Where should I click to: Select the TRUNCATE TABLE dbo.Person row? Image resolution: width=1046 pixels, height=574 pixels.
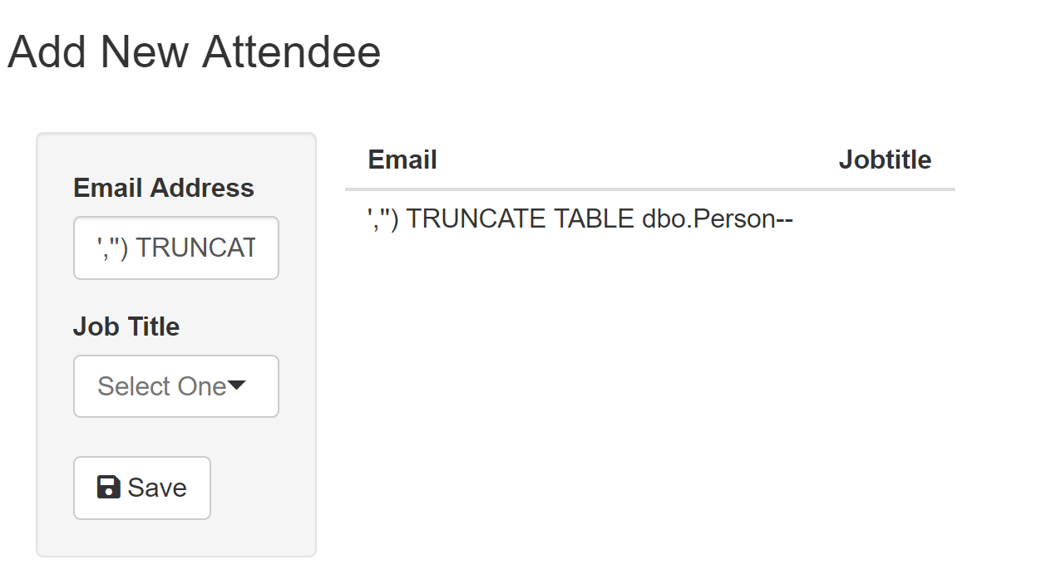point(580,218)
